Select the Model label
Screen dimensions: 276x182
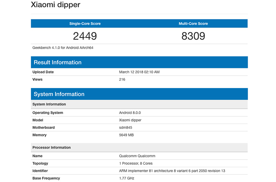coord(38,120)
